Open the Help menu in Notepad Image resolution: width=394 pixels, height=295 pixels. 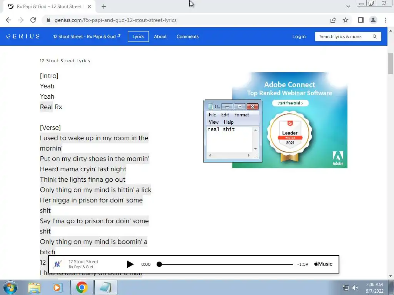pyautogui.click(x=229, y=122)
